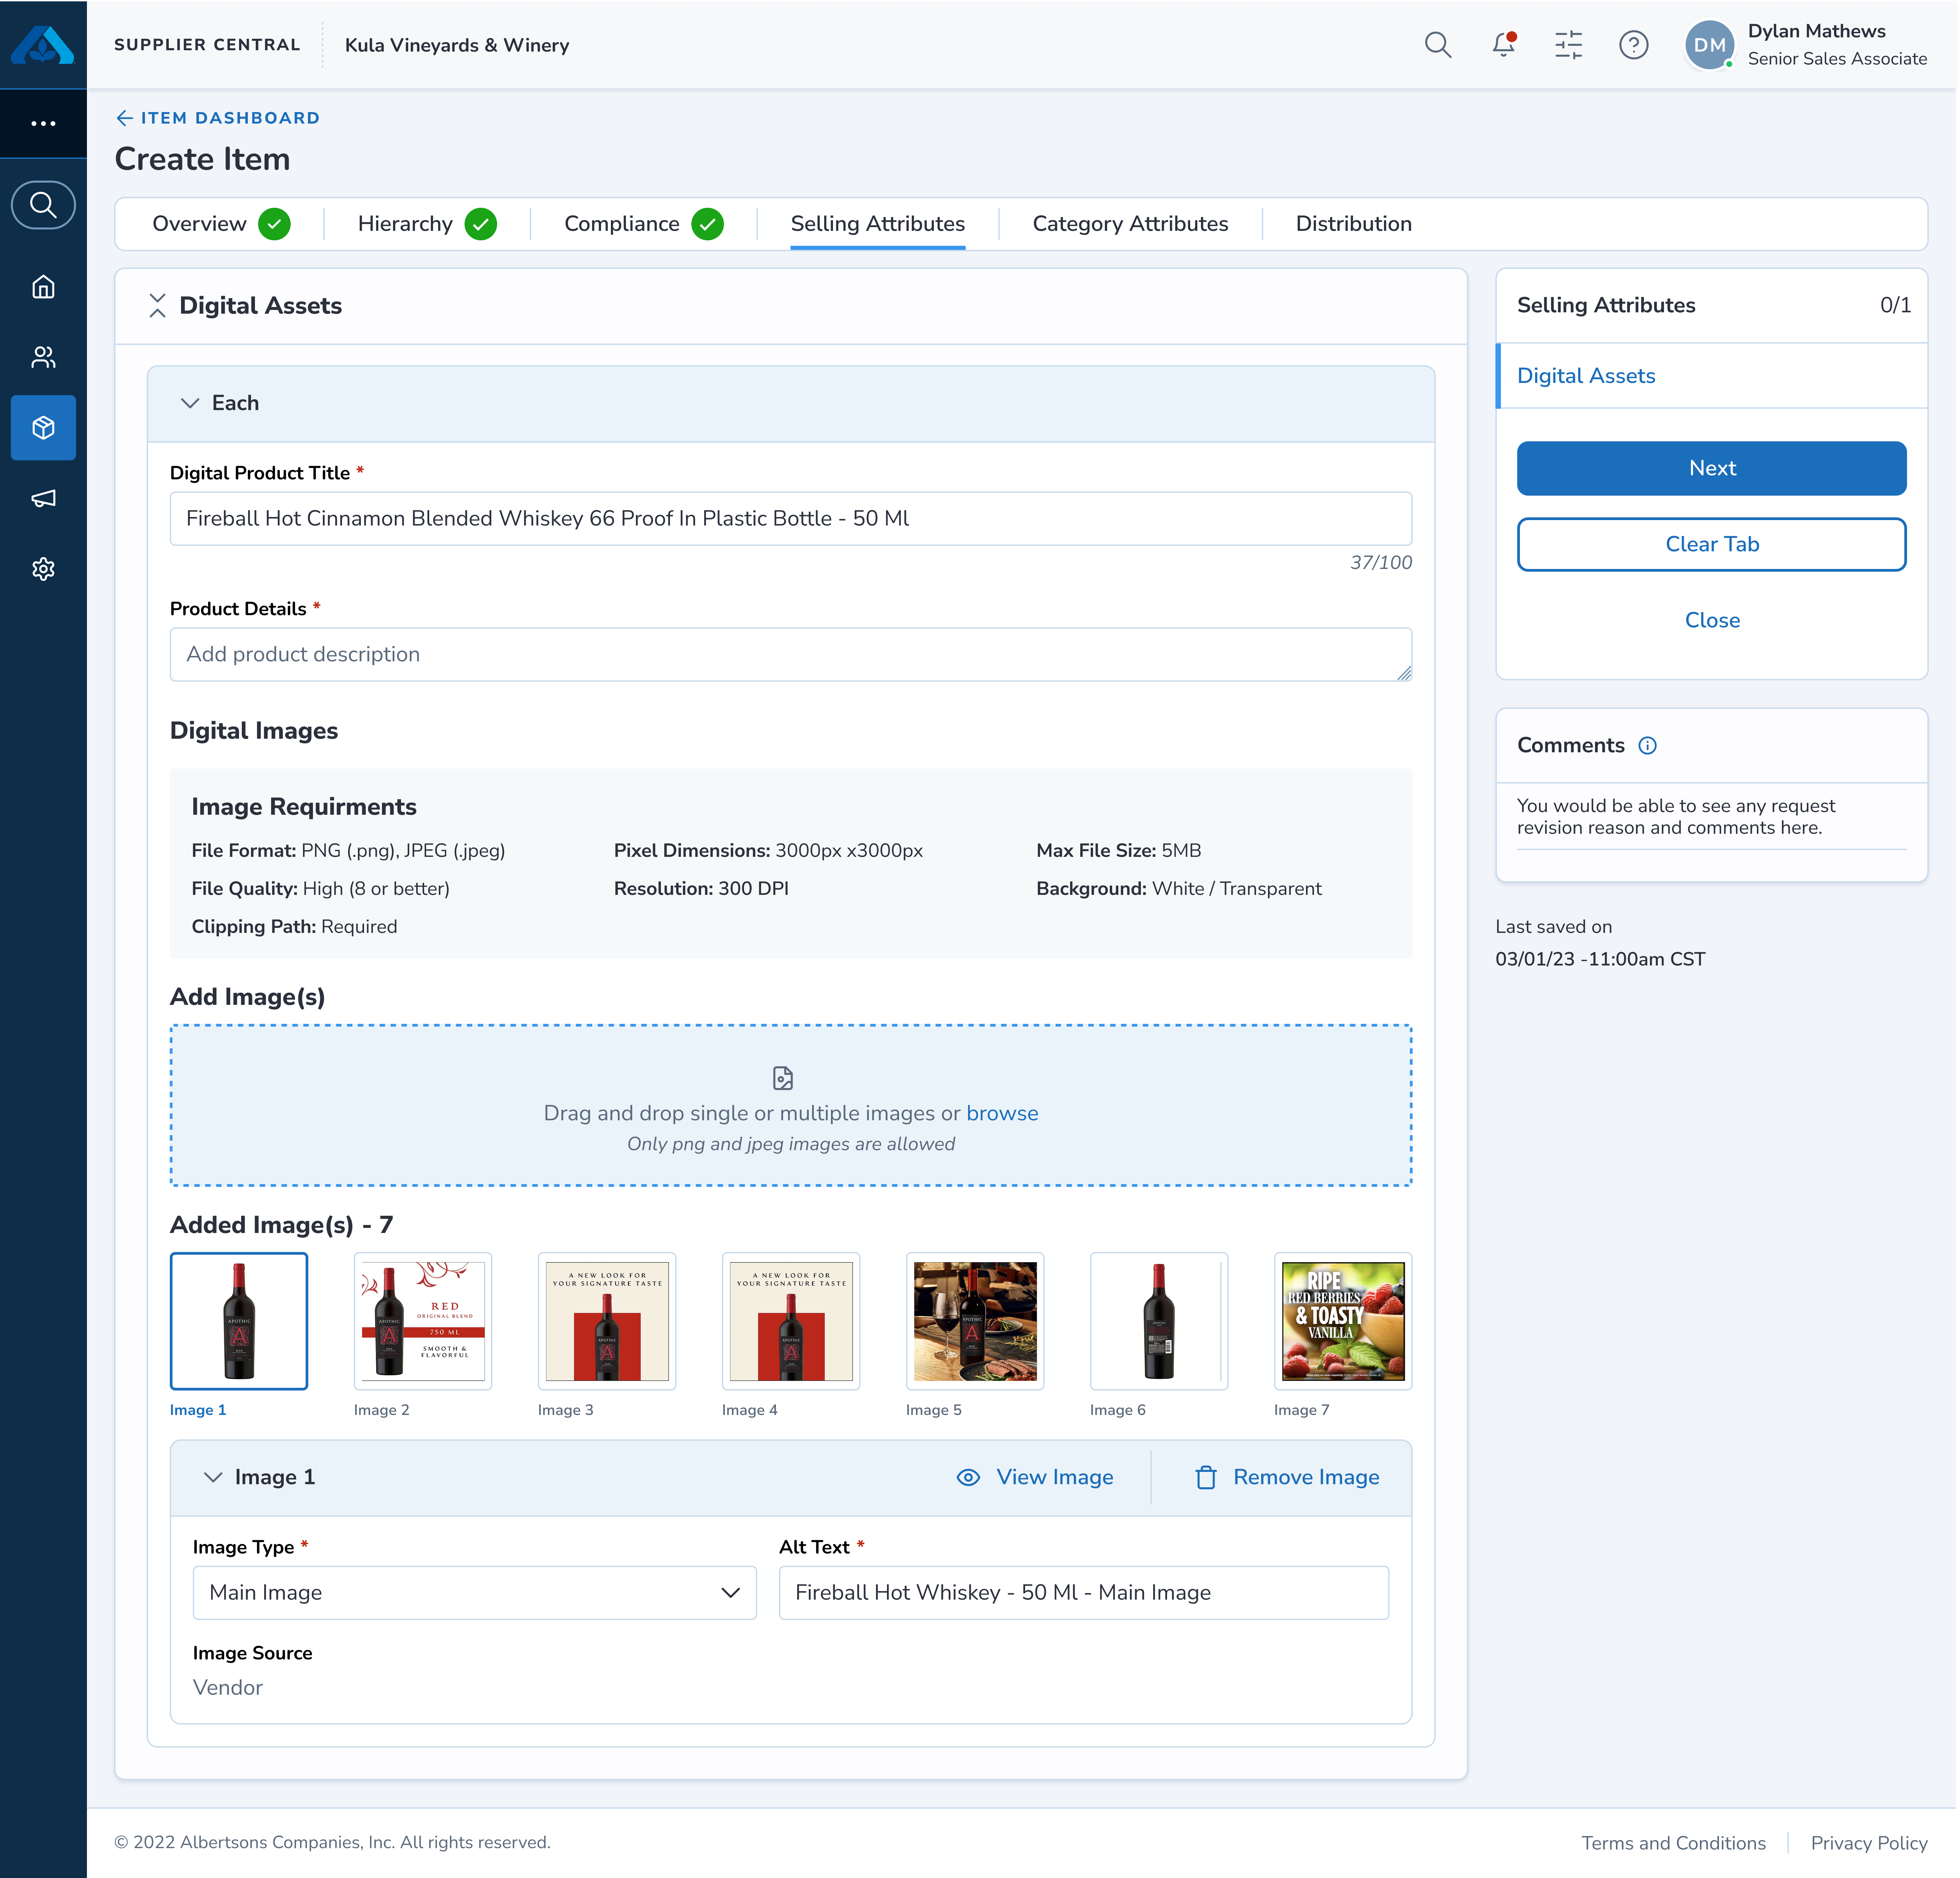Collapse the Image 1 details chevron
This screenshot has height=1878, width=1960.
point(213,1477)
